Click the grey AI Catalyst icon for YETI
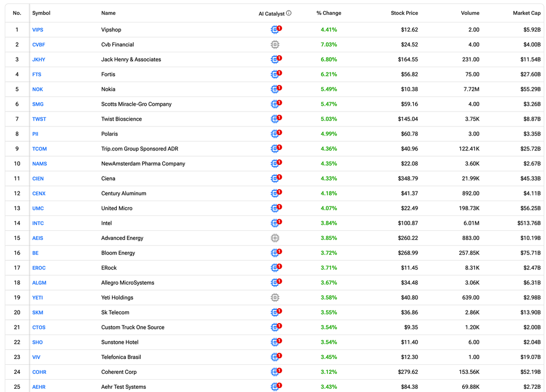This screenshot has height=392, width=546. pos(275,298)
